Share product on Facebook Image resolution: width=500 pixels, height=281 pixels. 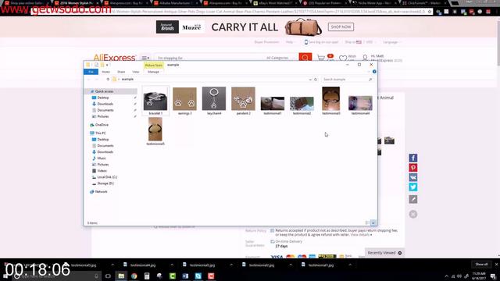coord(413,158)
